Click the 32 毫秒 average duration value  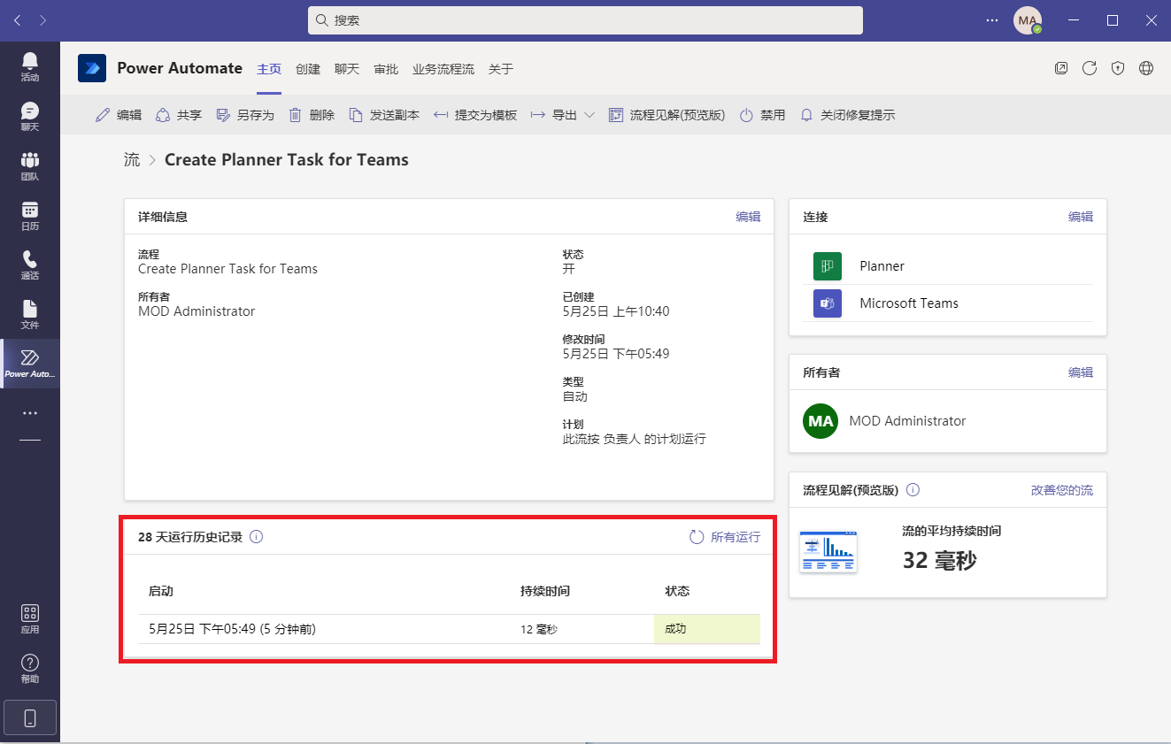[x=940, y=560]
